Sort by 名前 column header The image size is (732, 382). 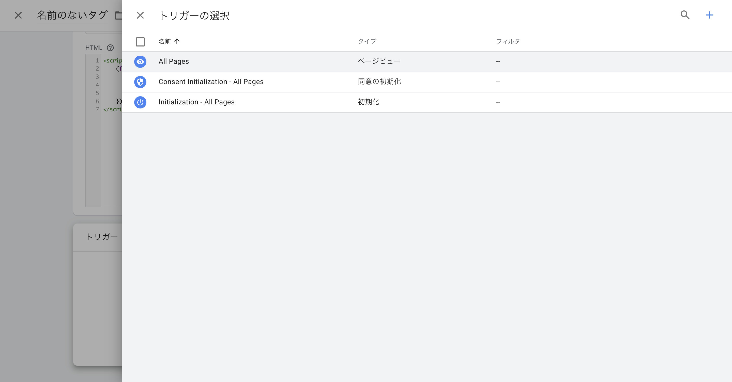(x=164, y=41)
